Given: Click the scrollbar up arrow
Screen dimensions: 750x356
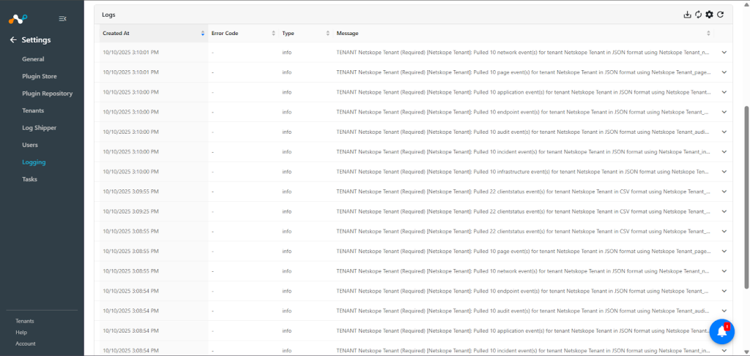Looking at the screenshot, I should 746,4.
